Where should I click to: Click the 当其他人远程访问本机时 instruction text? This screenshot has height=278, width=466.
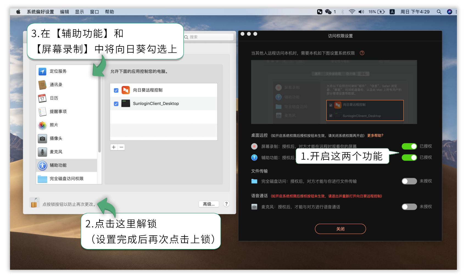pos(303,53)
